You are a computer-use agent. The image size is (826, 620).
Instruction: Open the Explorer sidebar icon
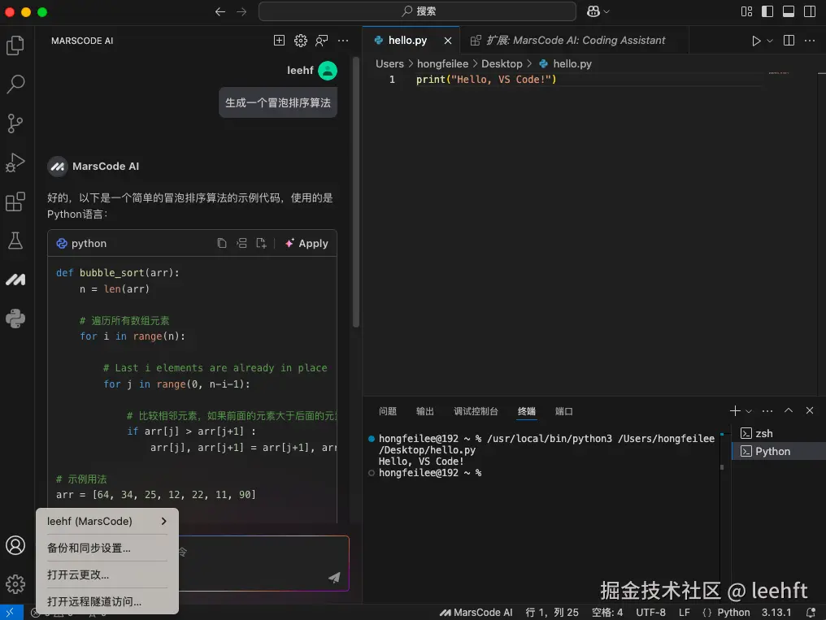[x=16, y=46]
